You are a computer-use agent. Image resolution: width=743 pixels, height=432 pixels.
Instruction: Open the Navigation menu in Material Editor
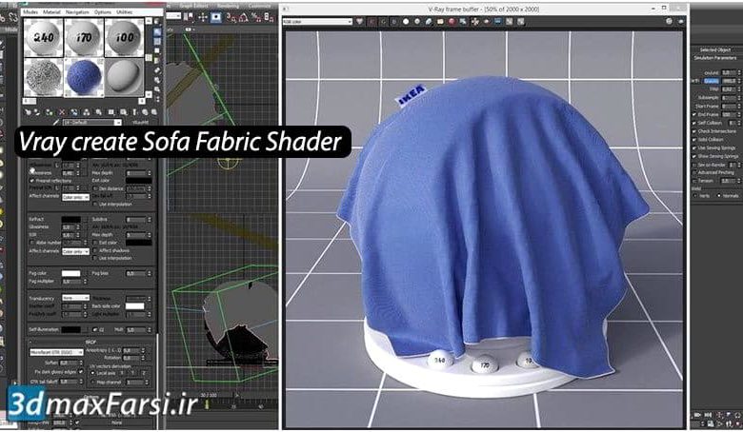[77, 11]
